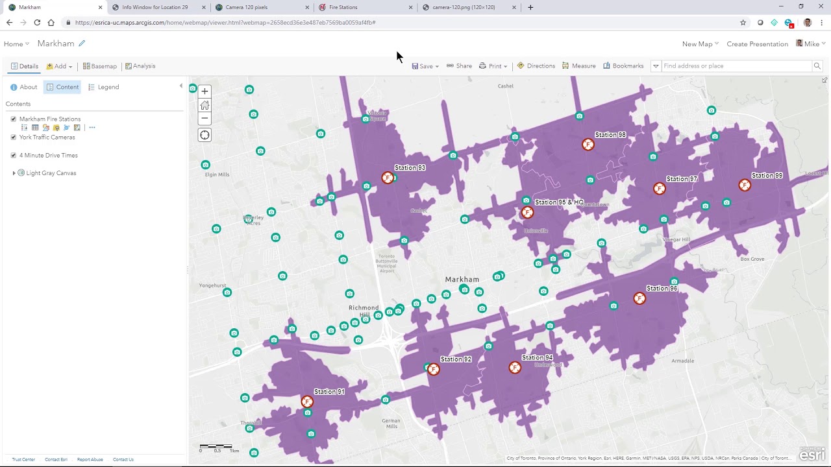Open filter for Markham Fire Stations layer
Image resolution: width=831 pixels, height=467 pixels.
tap(56, 128)
